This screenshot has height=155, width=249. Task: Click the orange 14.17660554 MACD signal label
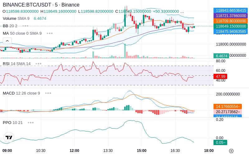[228, 106]
